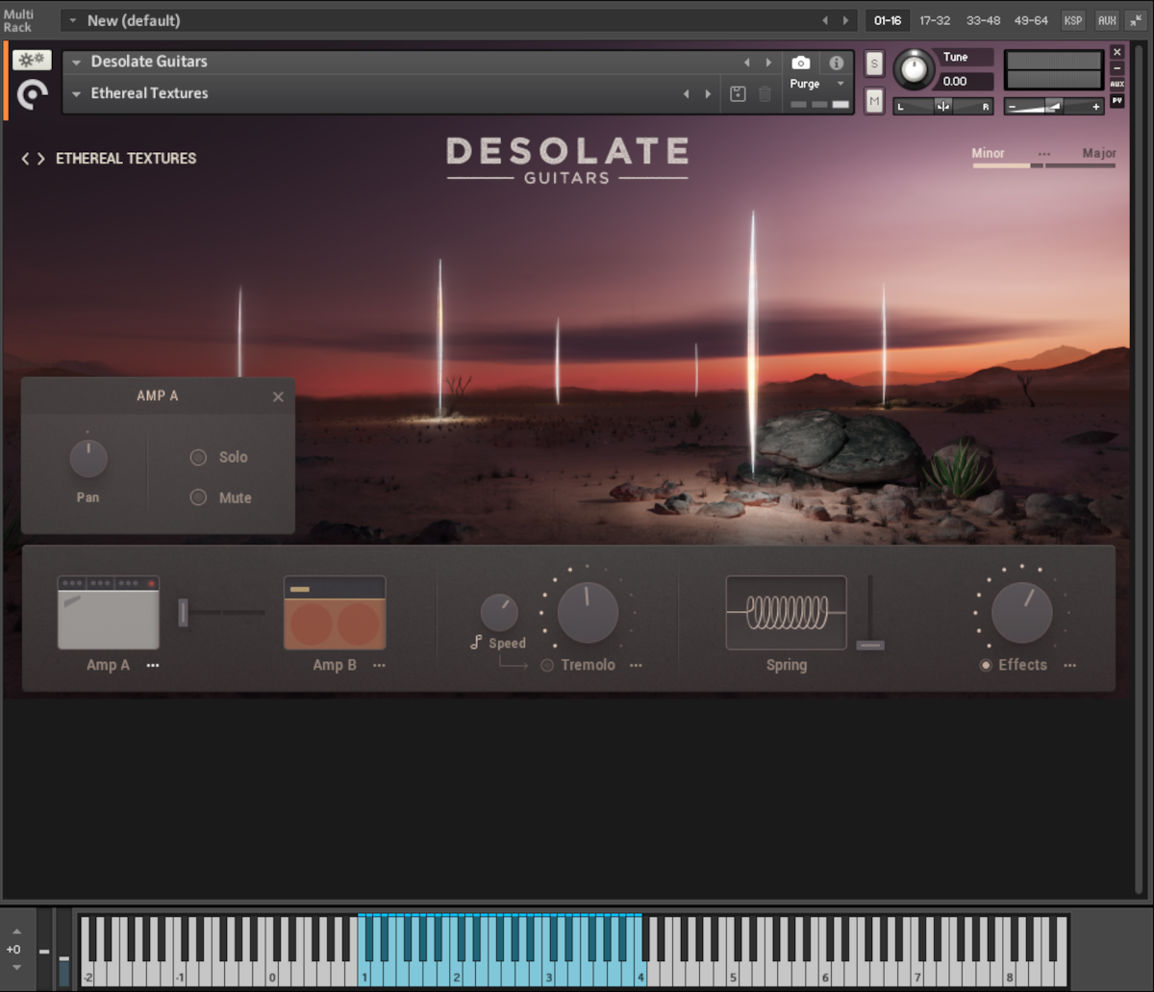
Task: Enable Mute for Amp A
Action: tap(198, 497)
